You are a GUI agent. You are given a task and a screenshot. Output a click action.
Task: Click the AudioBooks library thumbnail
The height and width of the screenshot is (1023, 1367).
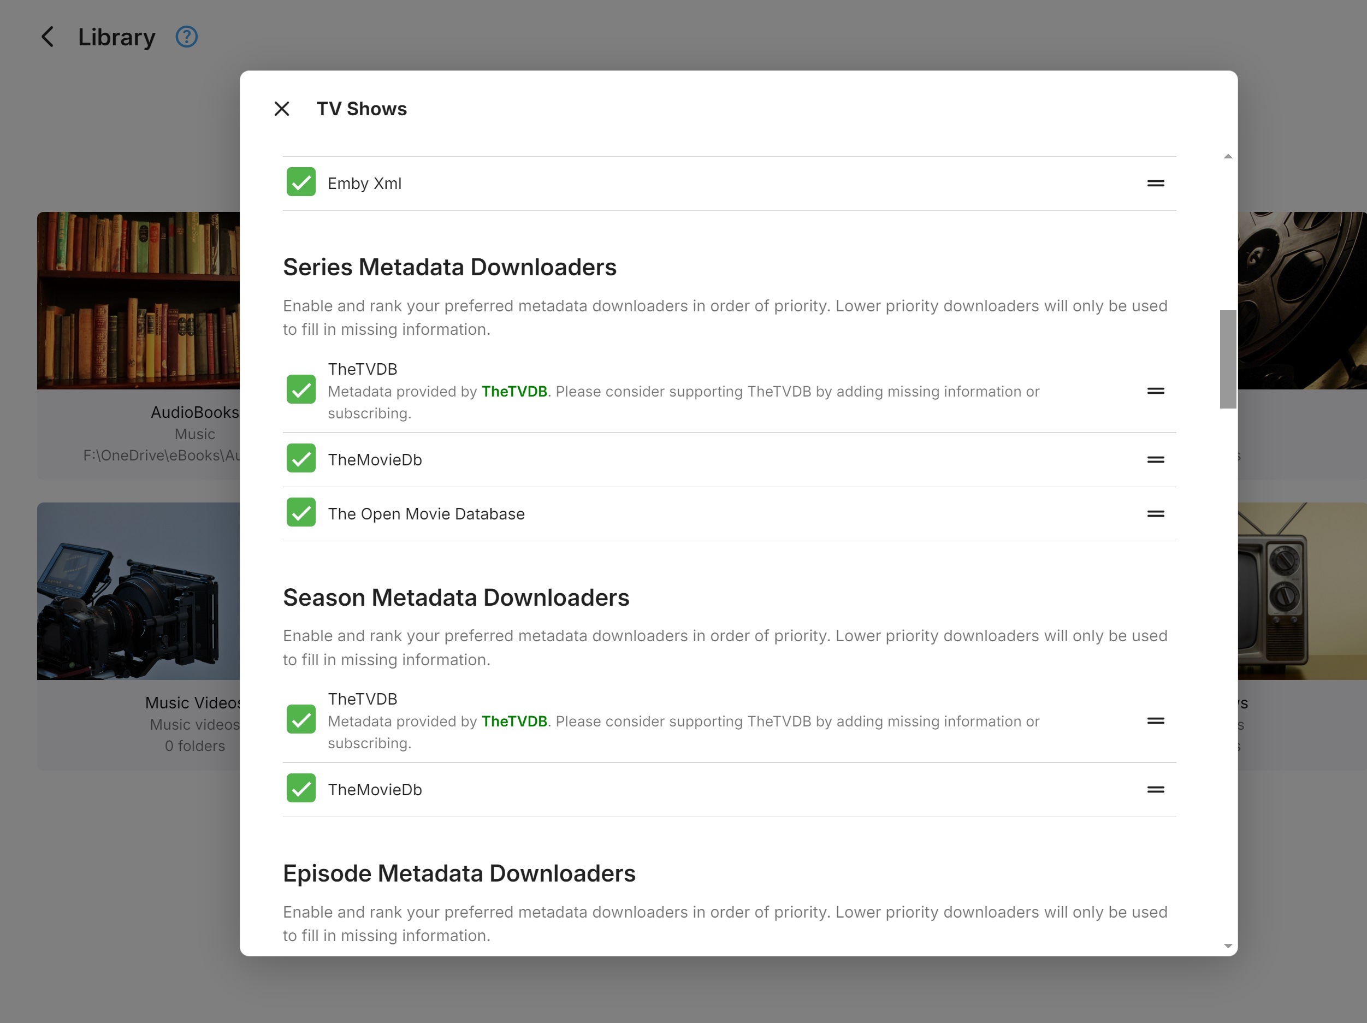[138, 300]
